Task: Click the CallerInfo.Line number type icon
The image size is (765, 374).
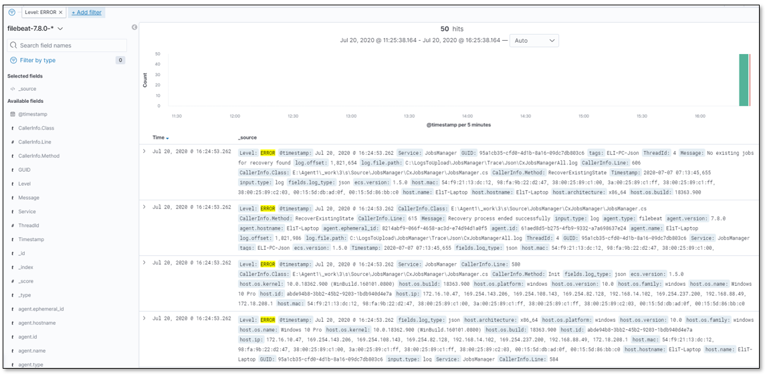Action: 13,142
